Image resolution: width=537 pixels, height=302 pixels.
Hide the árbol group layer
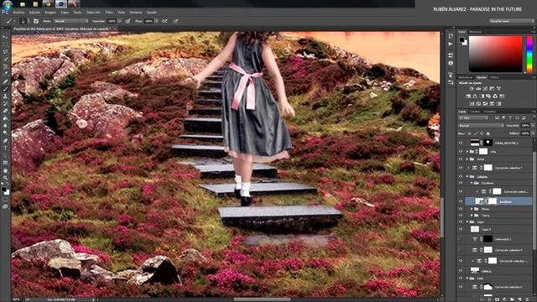461,159
